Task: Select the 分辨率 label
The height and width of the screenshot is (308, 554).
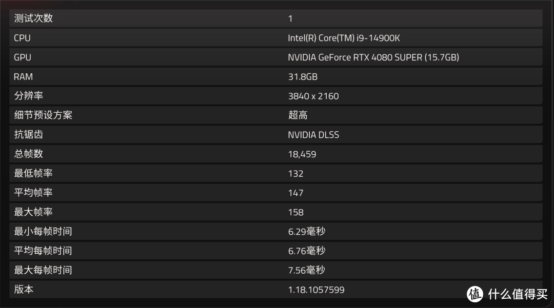Action: 28,96
